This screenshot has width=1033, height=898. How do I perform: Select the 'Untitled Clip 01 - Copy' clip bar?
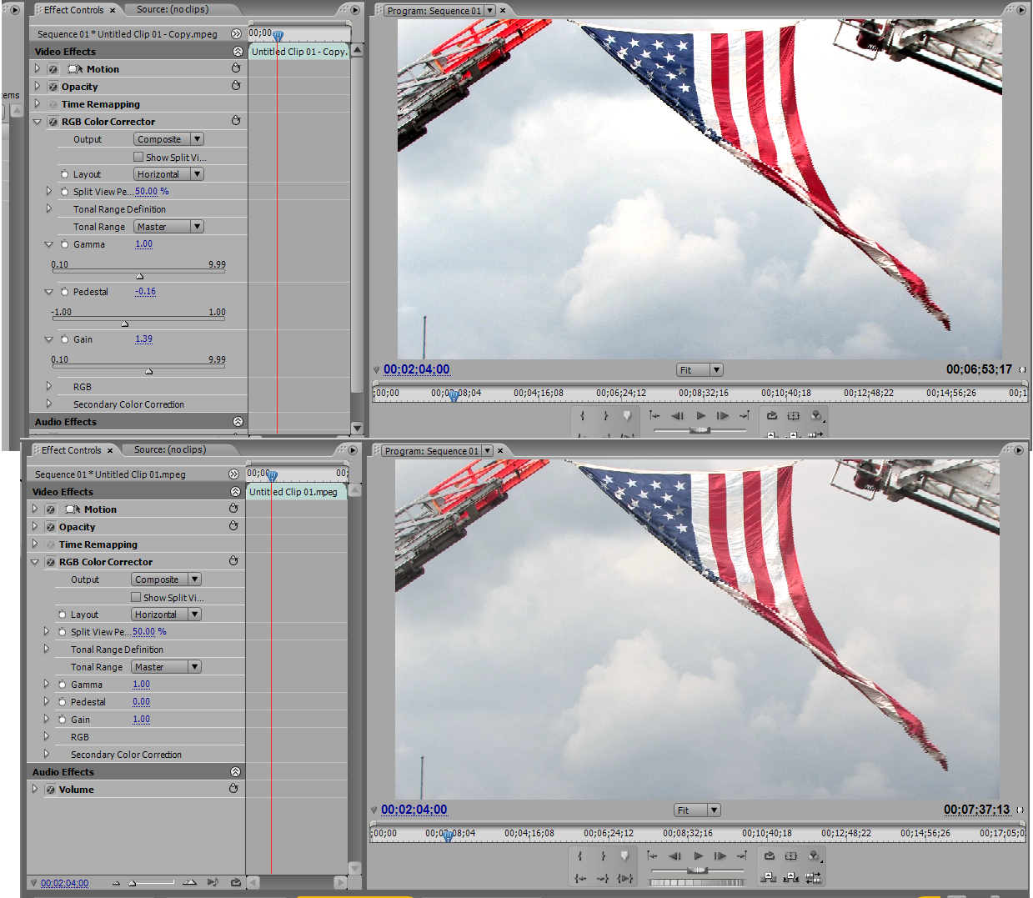pyautogui.click(x=298, y=52)
